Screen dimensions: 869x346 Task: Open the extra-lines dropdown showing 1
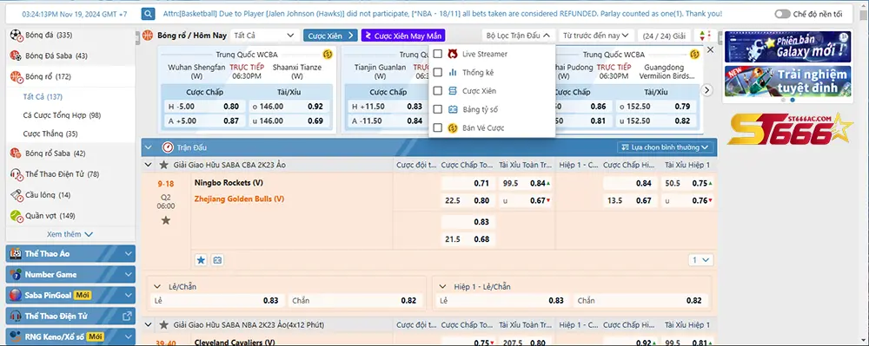pyautogui.click(x=700, y=260)
